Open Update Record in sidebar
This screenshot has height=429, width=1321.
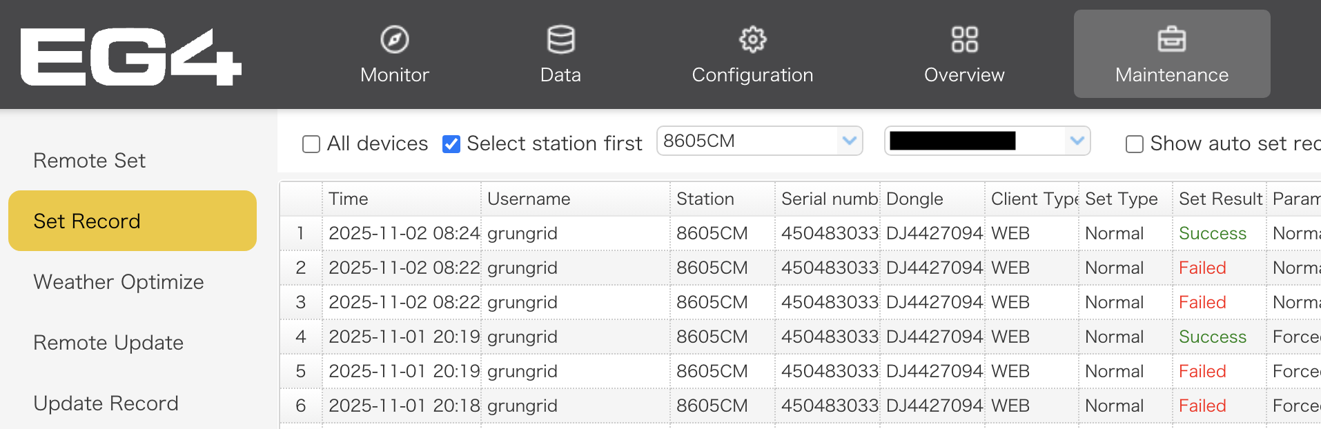coord(106,403)
